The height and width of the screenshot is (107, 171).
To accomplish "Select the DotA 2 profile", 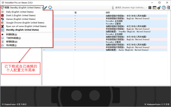I will 21,15.
